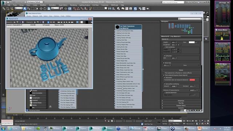233x131 pixels.
Task: Toggle the Snaps Toggle icon
Action: point(74,9)
